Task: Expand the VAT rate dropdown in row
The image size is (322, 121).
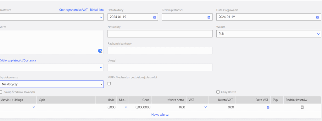Action: [206, 107]
